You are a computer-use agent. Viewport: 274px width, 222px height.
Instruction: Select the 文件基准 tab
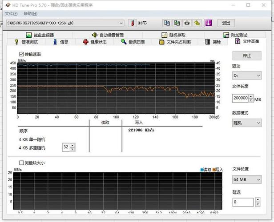point(247,41)
